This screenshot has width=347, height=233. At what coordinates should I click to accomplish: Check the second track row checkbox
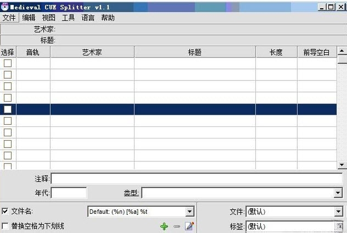(8, 75)
